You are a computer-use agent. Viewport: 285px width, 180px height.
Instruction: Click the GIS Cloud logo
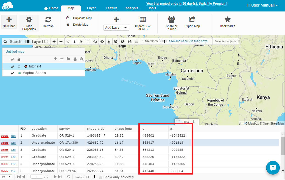click(x=7, y=6)
